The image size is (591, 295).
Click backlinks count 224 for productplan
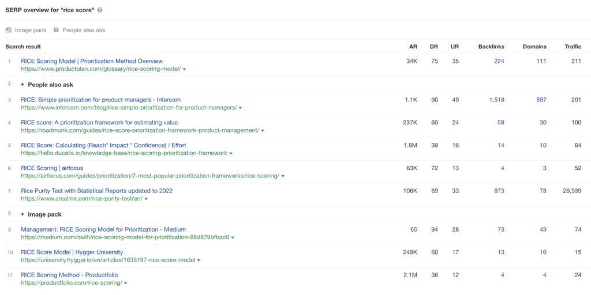(x=499, y=61)
